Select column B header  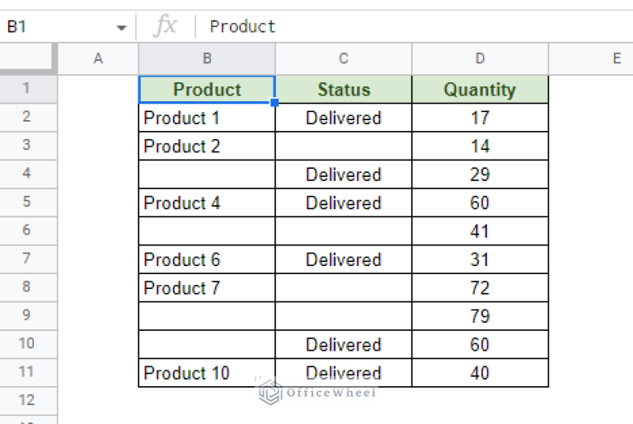point(207,58)
